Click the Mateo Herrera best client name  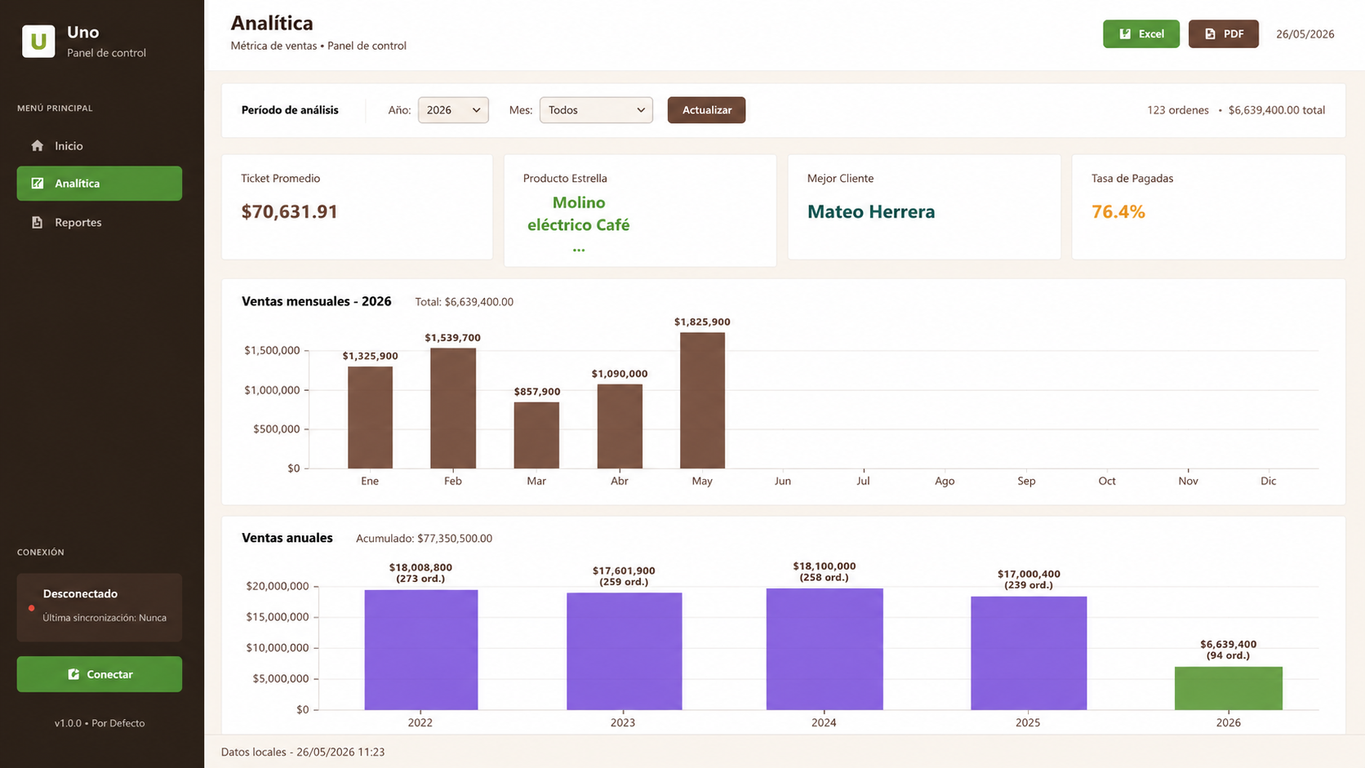[x=871, y=211]
